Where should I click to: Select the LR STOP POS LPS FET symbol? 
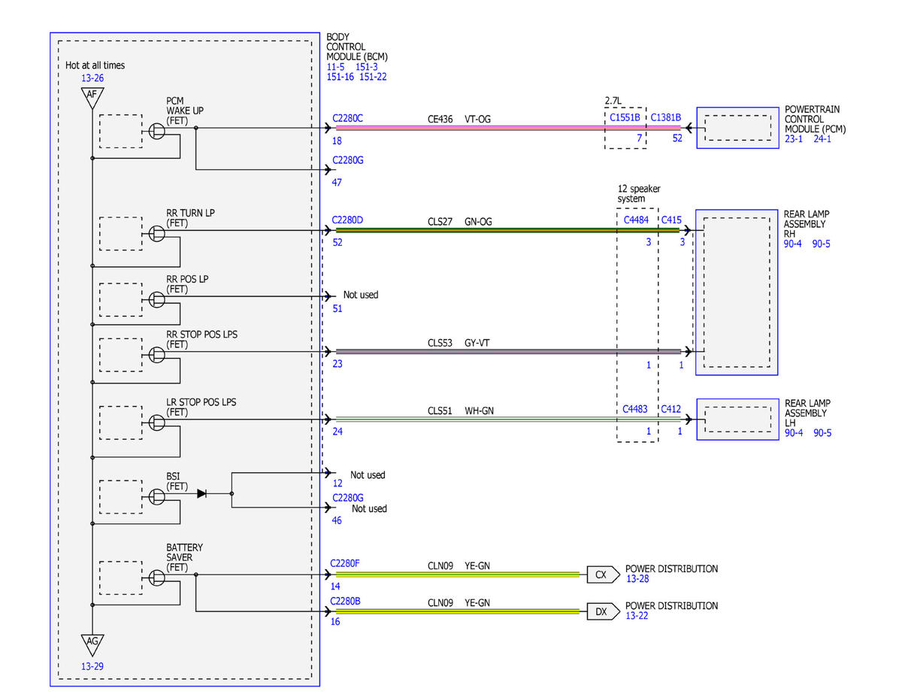coord(156,423)
